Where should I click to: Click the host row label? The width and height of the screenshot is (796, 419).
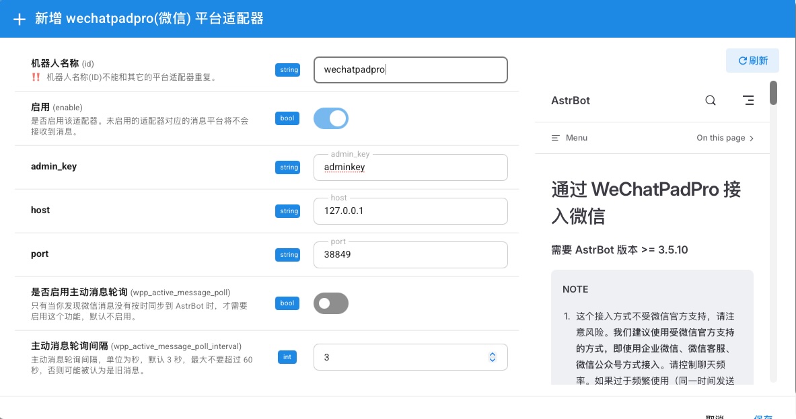tap(40, 210)
